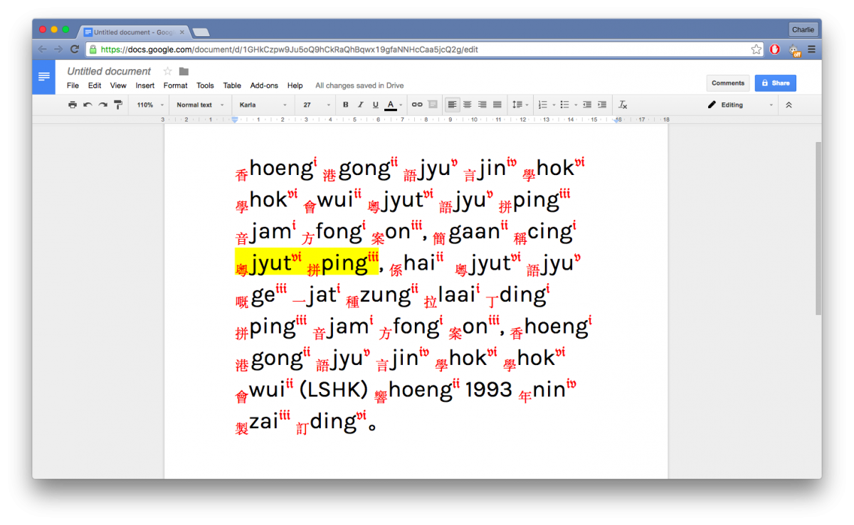Open the Karla font dropdown

point(263,105)
